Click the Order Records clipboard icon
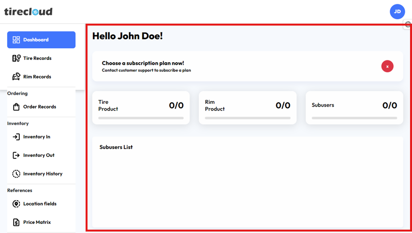The image size is (412, 233). pos(16,107)
